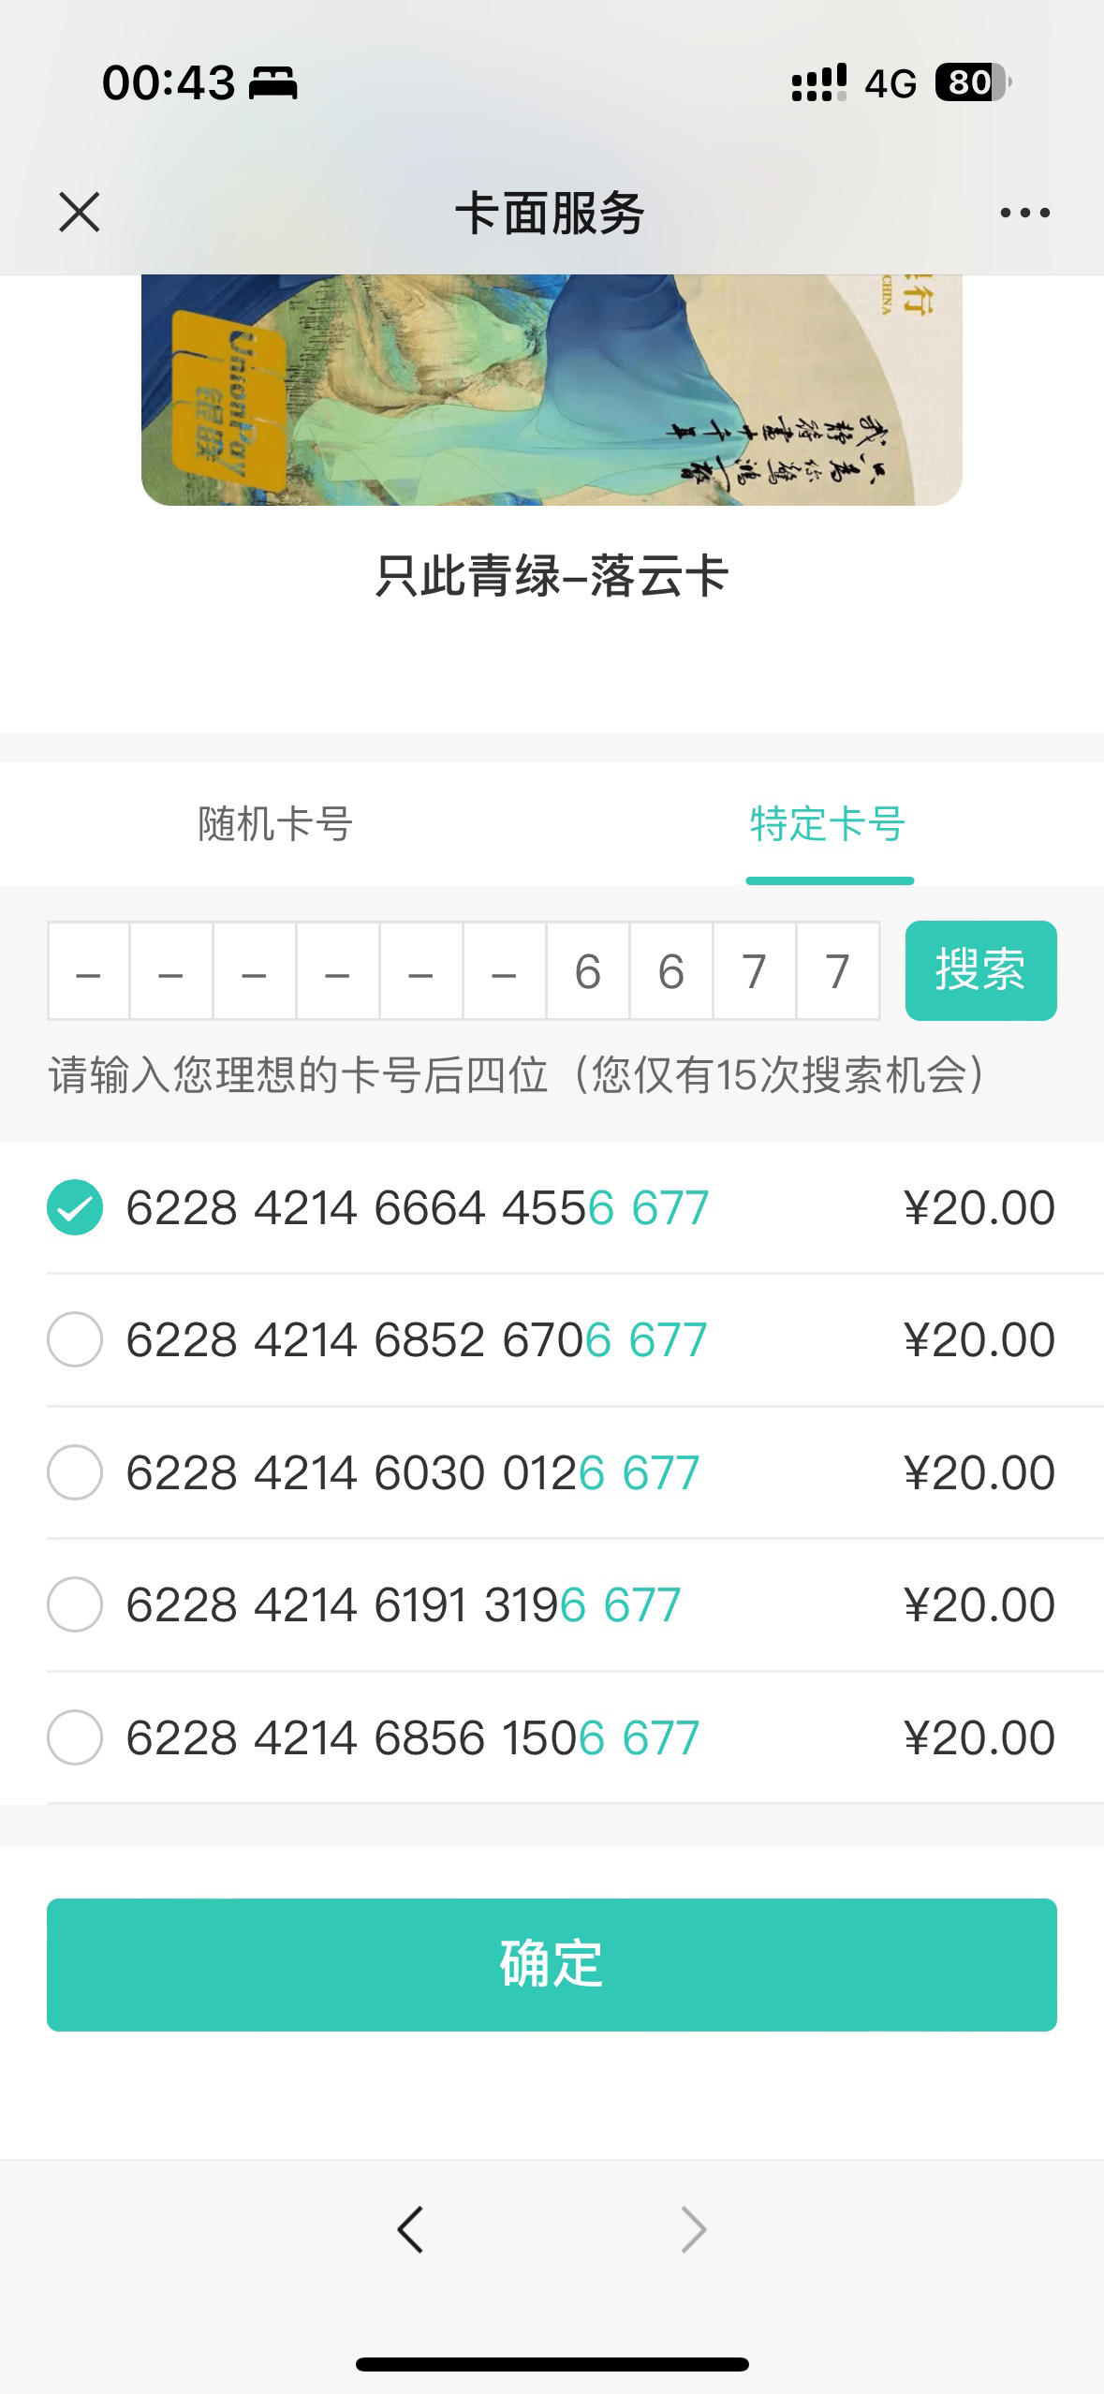Tap the browser back arrow
Screen dimensions: 1104x2394
(x=410, y=2229)
